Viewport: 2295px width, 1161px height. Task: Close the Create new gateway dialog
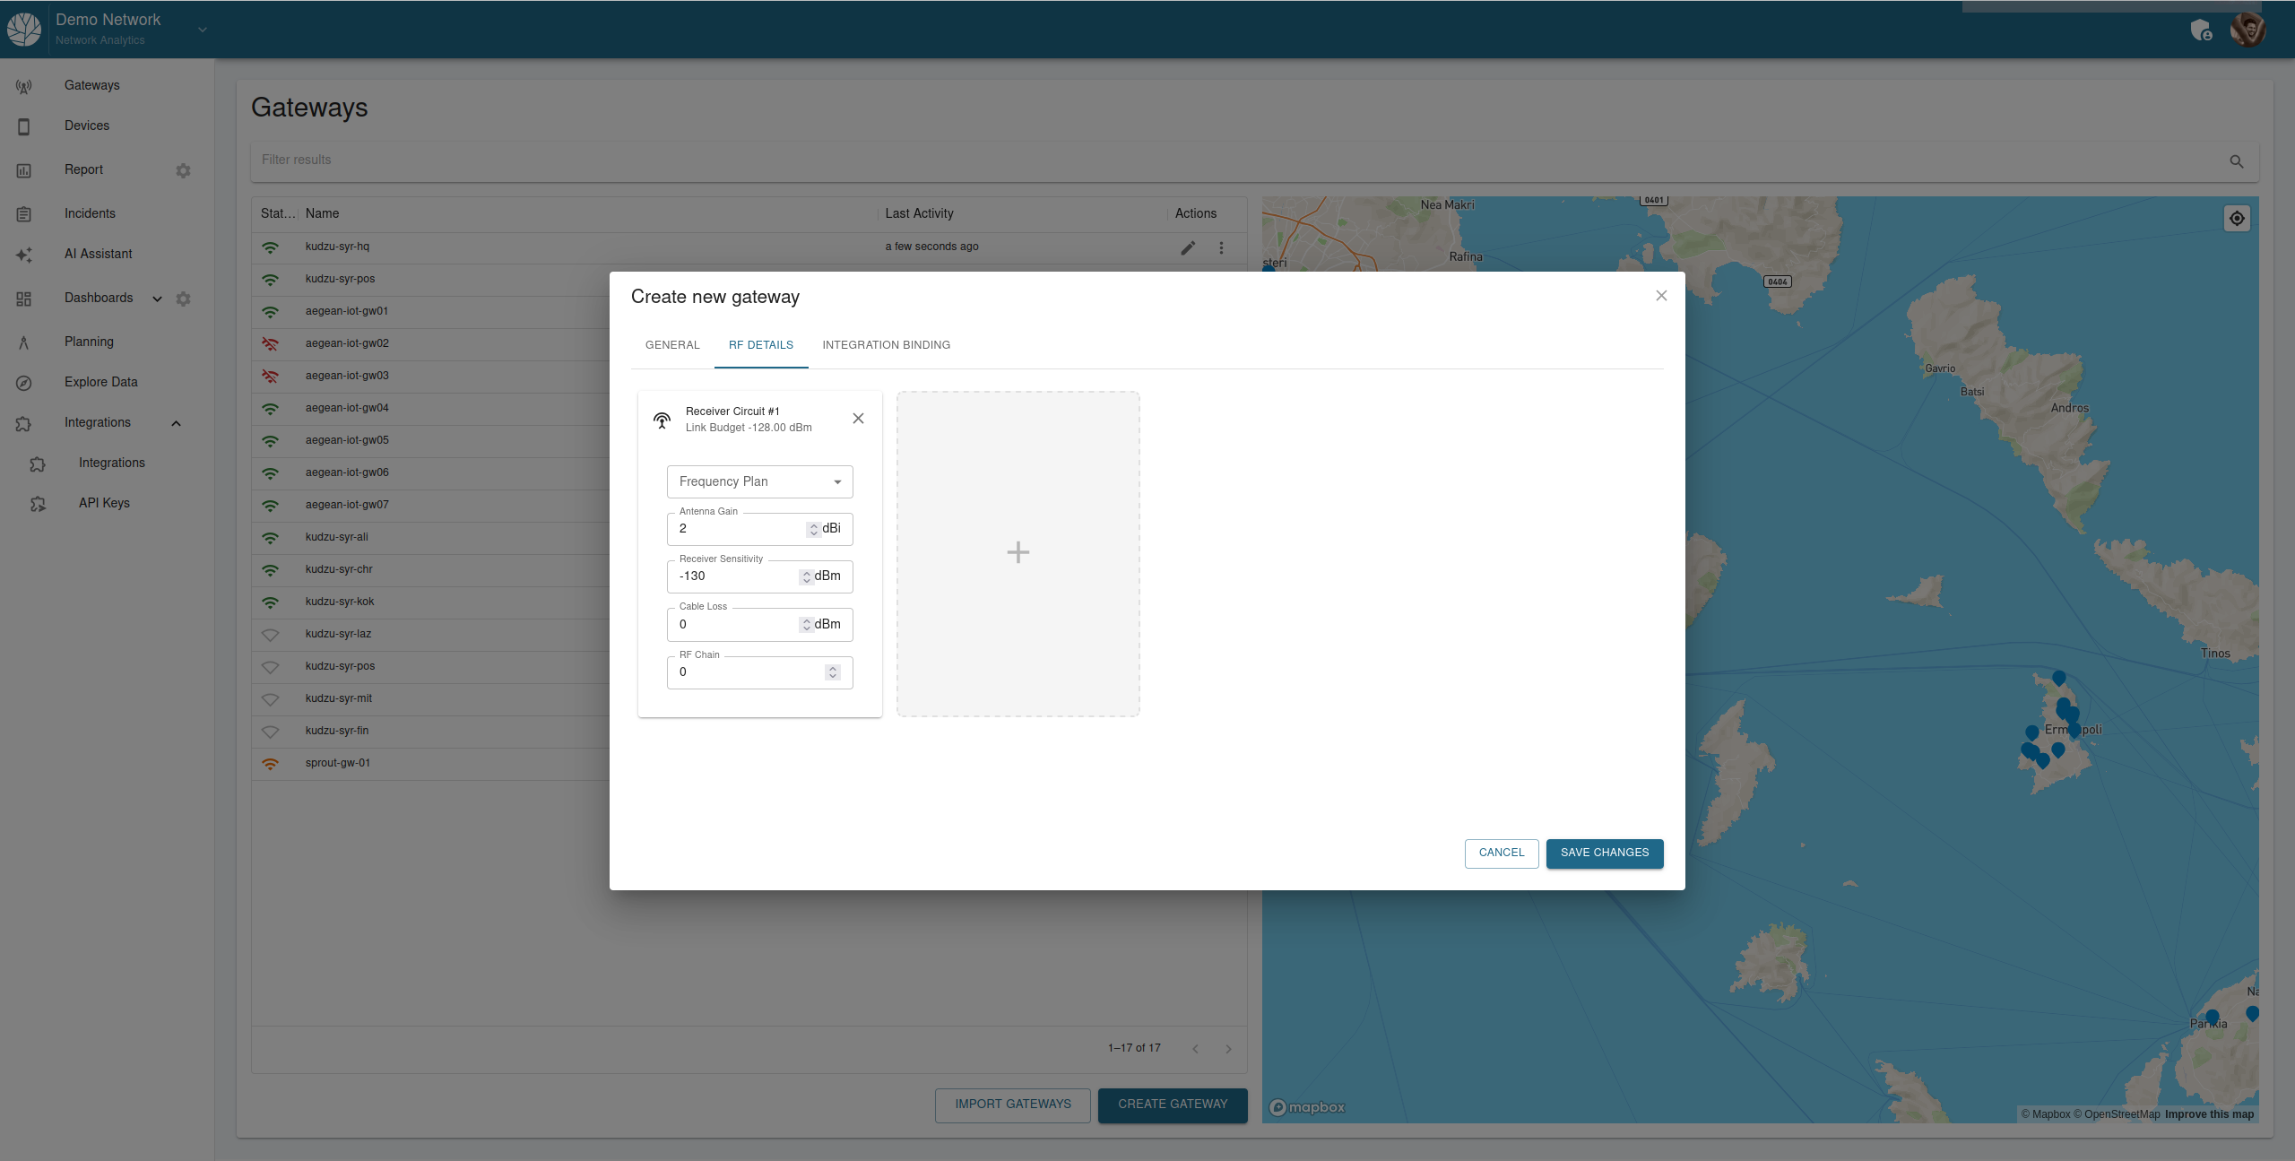(x=1661, y=296)
